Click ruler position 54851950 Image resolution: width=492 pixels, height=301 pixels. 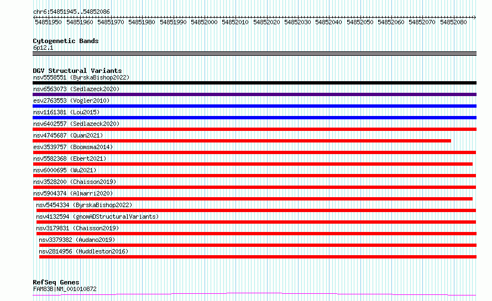click(x=48, y=22)
